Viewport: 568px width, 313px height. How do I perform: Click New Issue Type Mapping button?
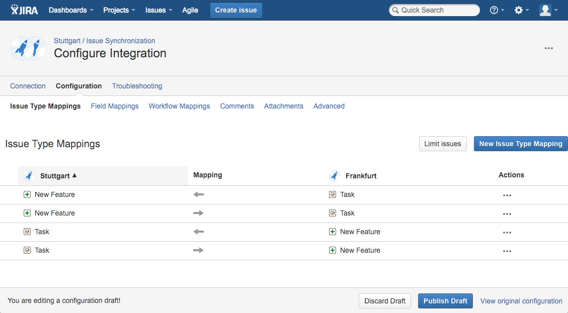click(521, 144)
